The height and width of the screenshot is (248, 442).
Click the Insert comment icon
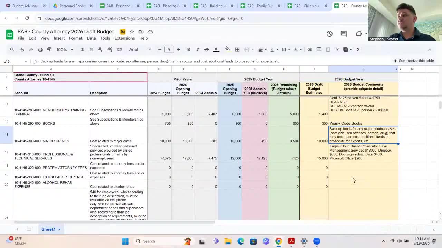tap(318, 49)
